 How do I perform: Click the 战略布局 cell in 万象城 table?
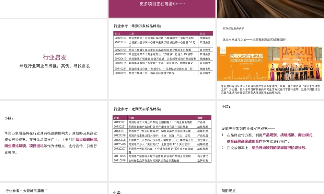205,69
